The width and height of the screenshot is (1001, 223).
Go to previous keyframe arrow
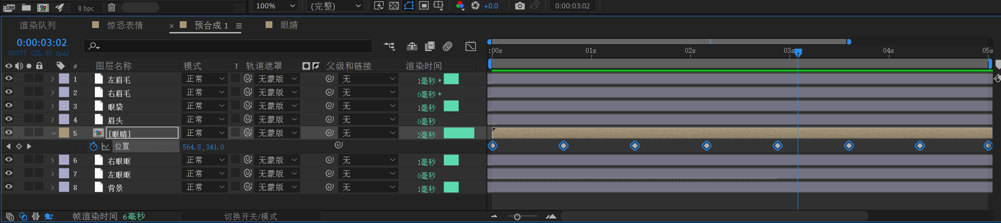point(8,146)
